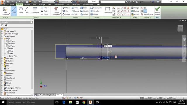Image resolution: width=187 pixels, height=105 pixels.
Task: Click the ViewCube
Action: (180, 28)
